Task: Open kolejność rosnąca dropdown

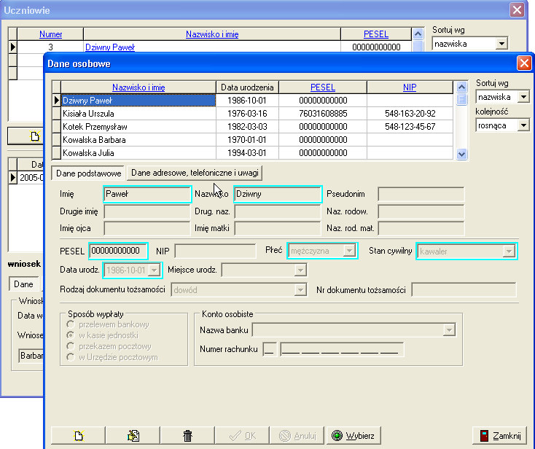Action: click(x=523, y=125)
